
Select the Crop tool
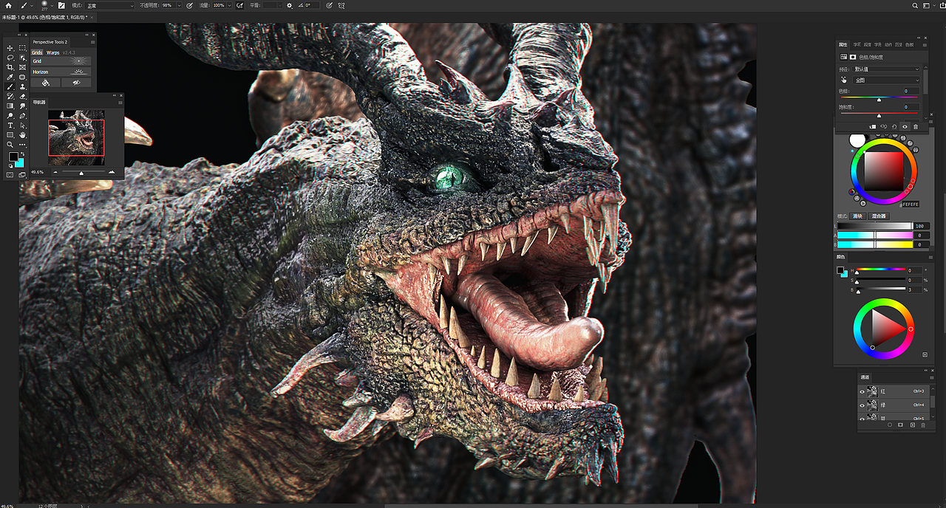coord(10,67)
